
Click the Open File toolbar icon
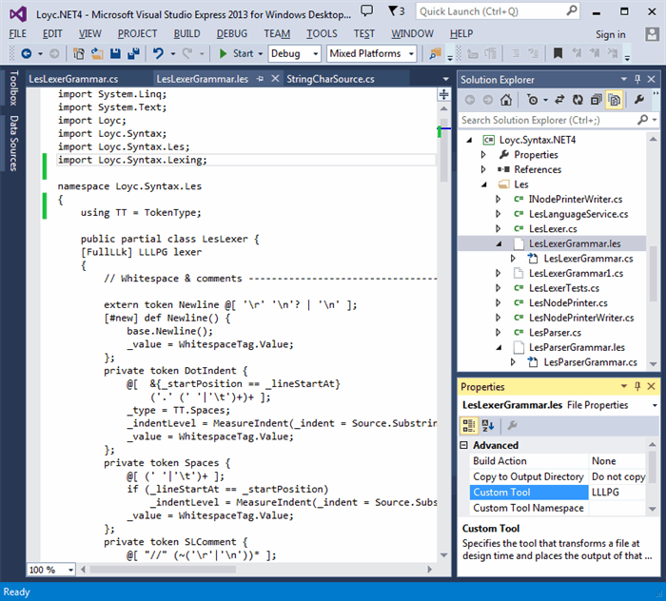[97, 53]
